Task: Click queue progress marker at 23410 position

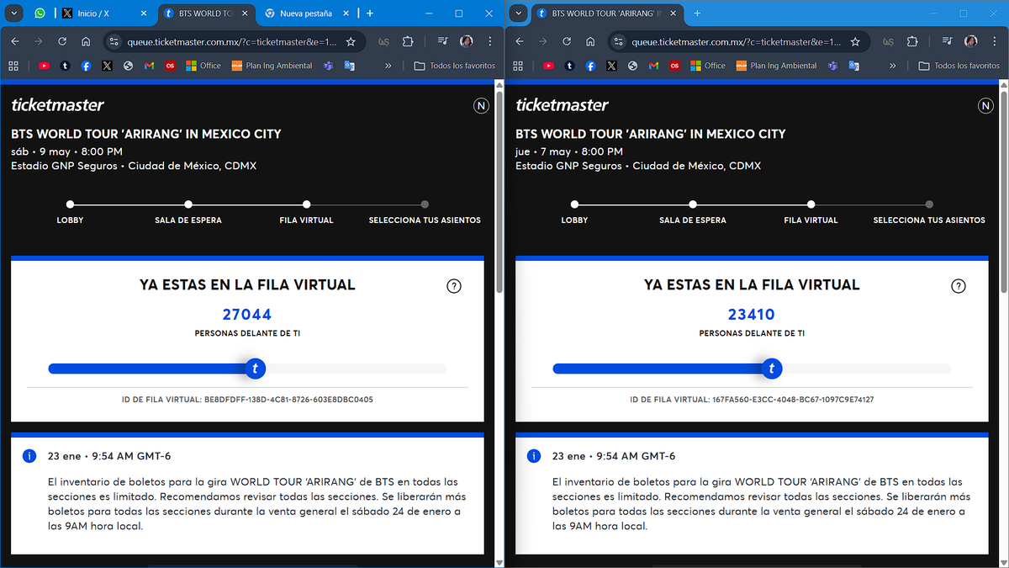Action: [771, 369]
